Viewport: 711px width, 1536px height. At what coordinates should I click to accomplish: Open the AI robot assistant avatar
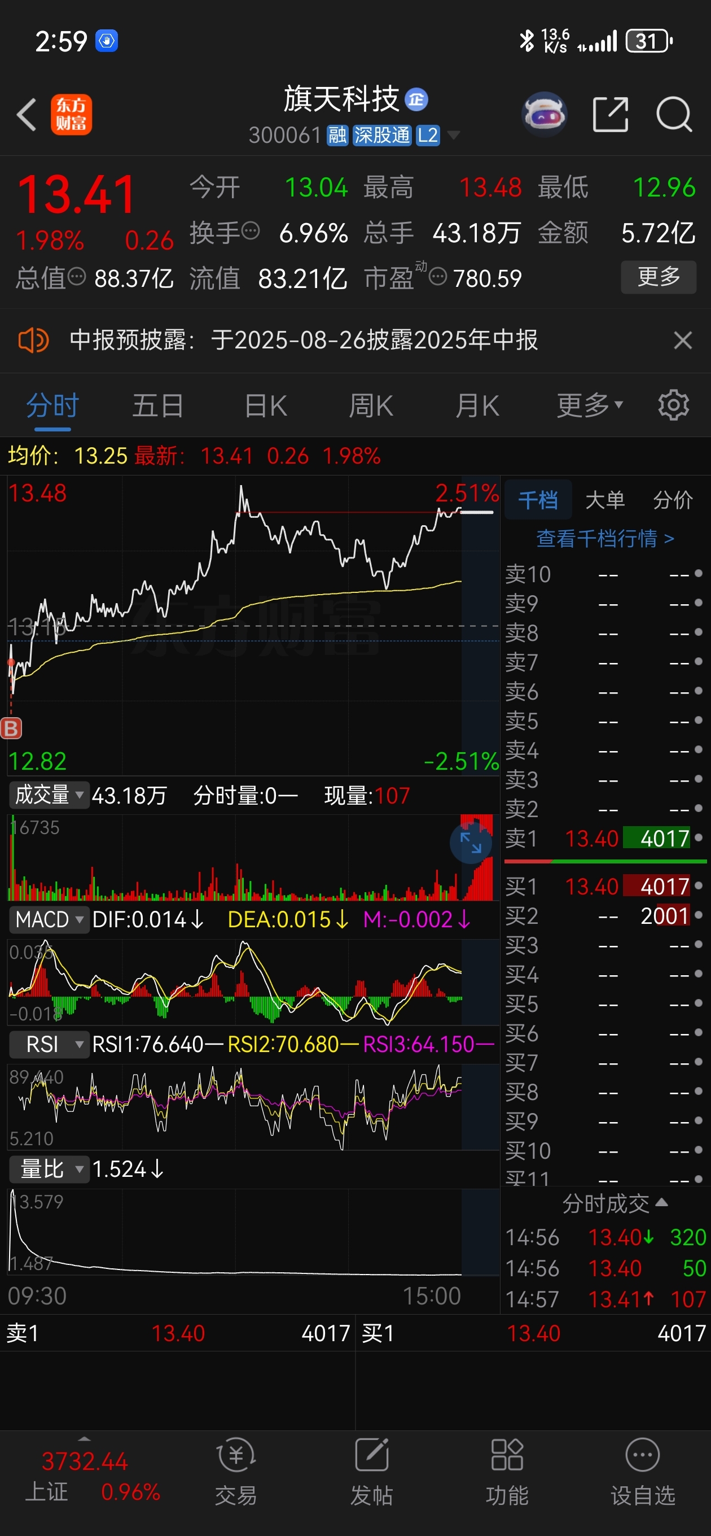click(x=544, y=114)
